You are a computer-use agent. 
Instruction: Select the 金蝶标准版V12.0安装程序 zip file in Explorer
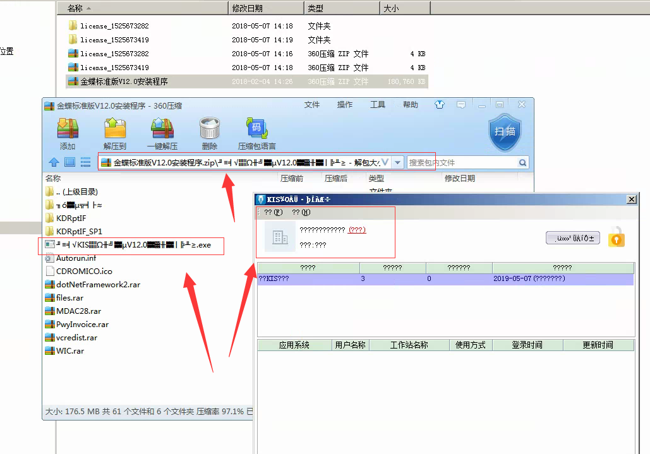[247, 81]
